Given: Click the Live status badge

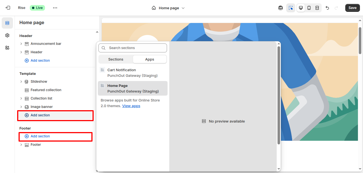Looking at the screenshot, I should 37,8.
